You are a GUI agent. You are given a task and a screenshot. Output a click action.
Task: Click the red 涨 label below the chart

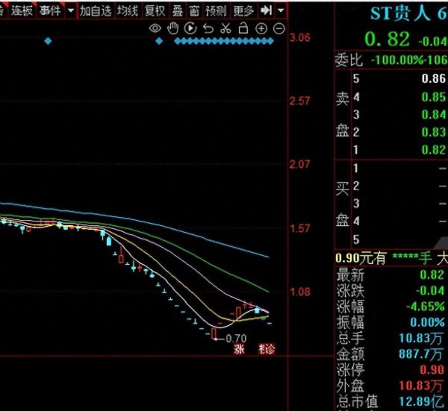point(239,349)
